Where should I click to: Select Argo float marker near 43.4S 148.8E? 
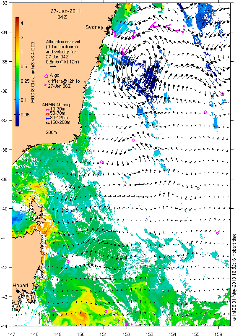[x=54, y=310]
